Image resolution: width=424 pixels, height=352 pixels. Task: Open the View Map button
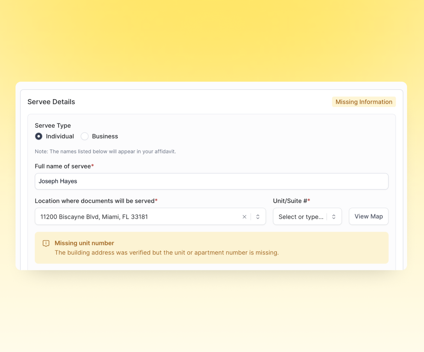[x=368, y=216]
